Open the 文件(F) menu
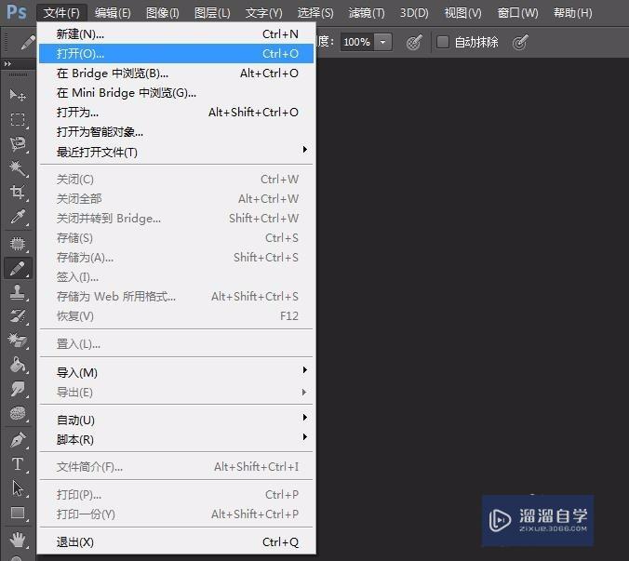The width and height of the screenshot is (629, 561). 61,13
